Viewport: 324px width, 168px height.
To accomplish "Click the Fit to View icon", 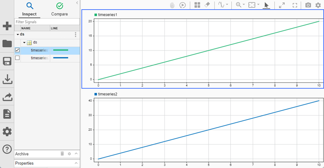I will pyautogui.click(x=252, y=5).
